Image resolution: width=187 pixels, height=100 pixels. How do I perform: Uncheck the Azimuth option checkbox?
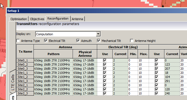click(x=78, y=41)
